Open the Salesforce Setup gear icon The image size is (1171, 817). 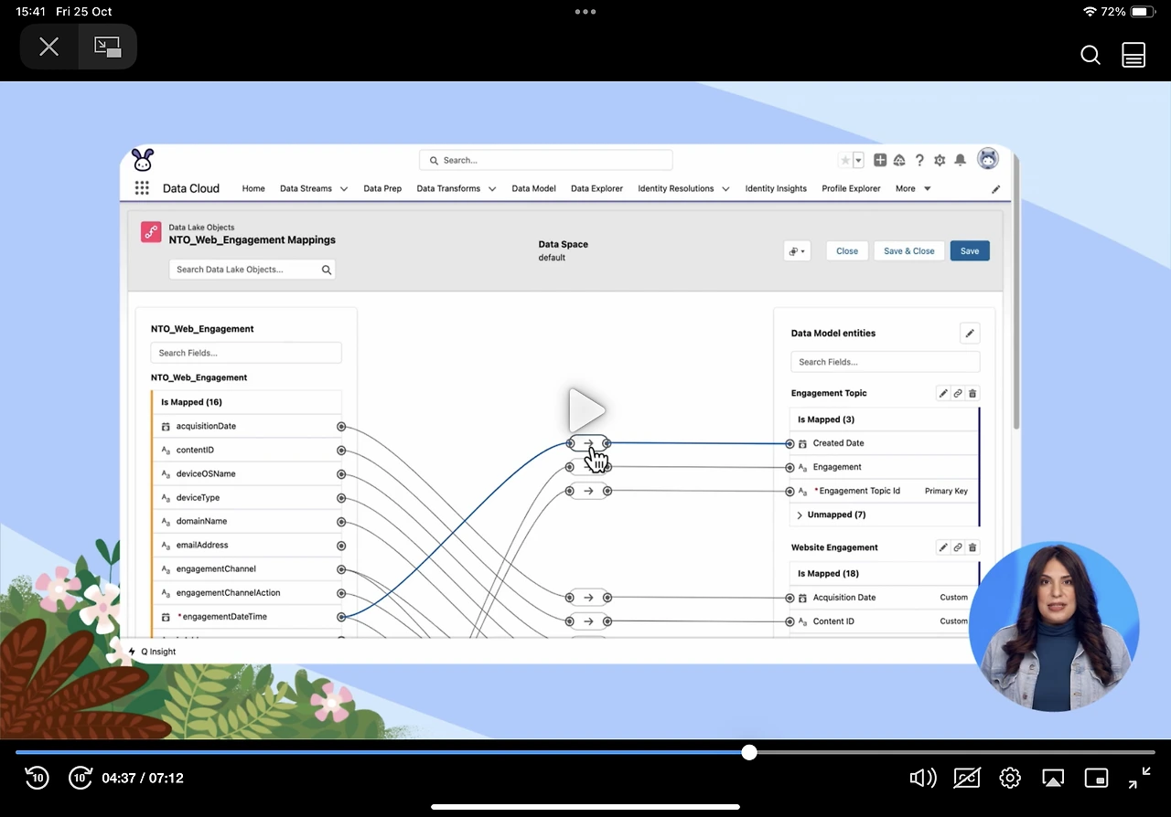pos(940,160)
